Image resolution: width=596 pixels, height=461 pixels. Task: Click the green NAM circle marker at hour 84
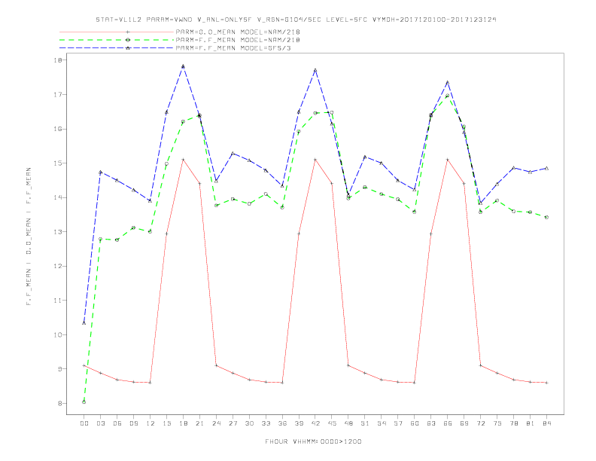point(547,217)
